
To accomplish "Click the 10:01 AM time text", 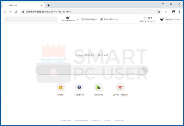I will tap(103, 55).
